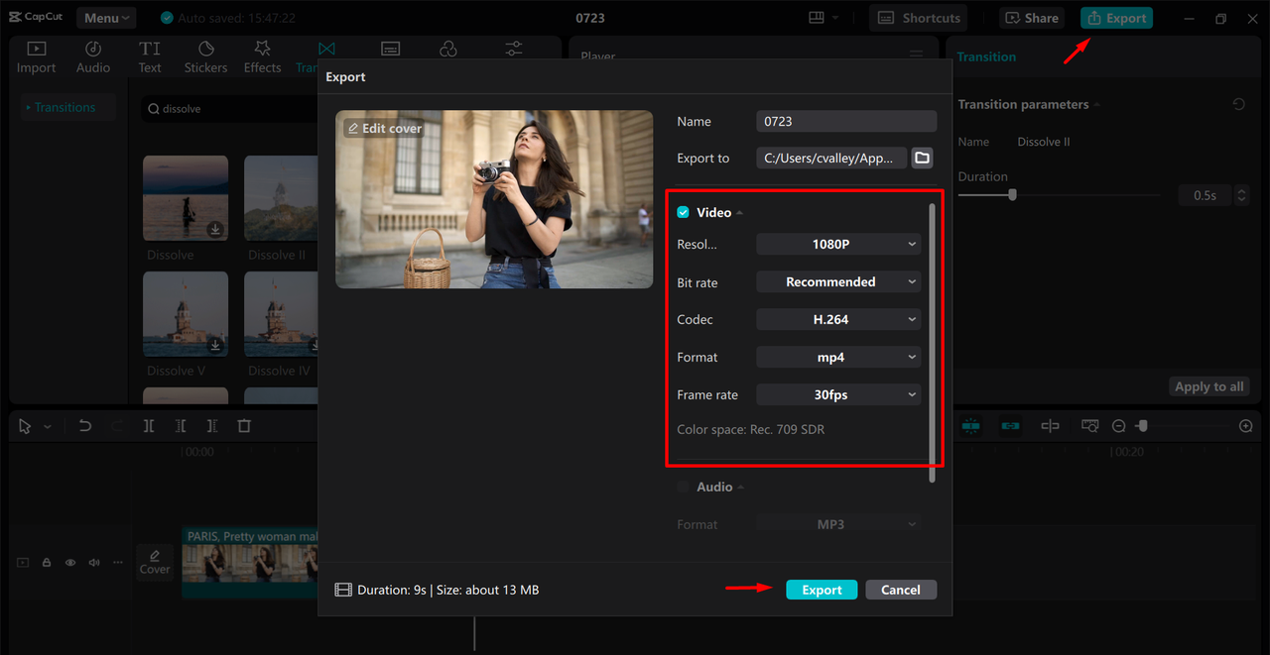The image size is (1270, 655).
Task: Enable the Audio export checkbox
Action: coord(683,488)
